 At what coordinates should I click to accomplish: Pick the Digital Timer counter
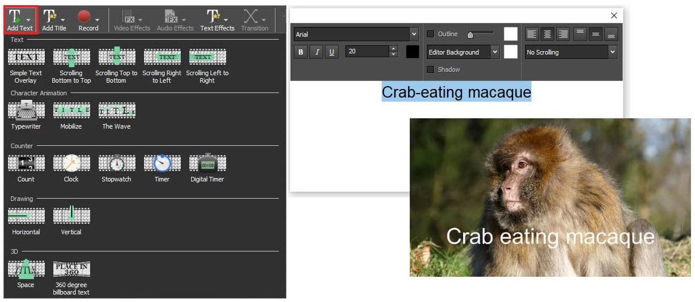pos(207,164)
